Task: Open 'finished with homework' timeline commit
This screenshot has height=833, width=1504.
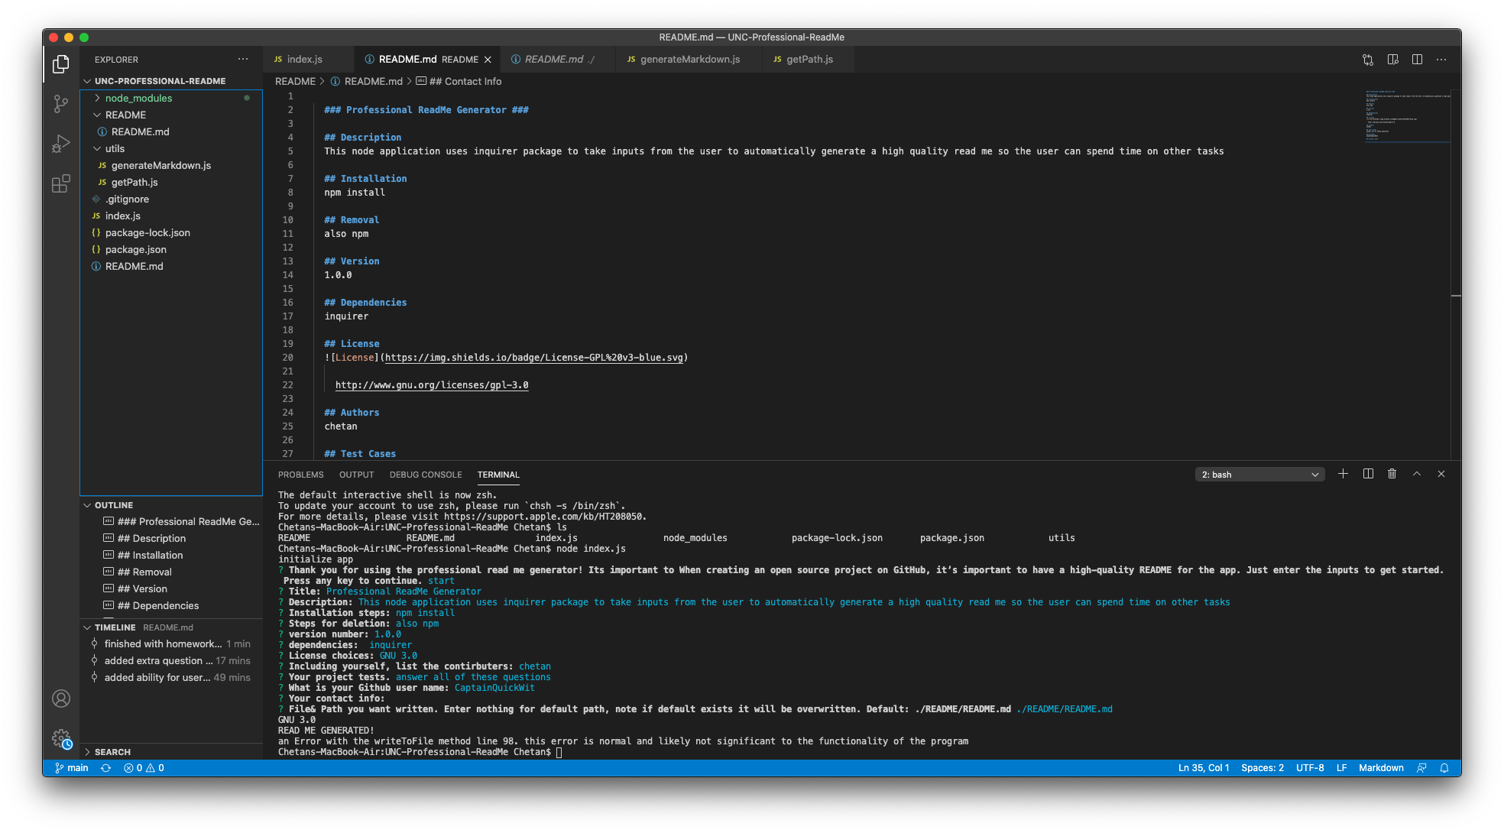Action: click(171, 643)
